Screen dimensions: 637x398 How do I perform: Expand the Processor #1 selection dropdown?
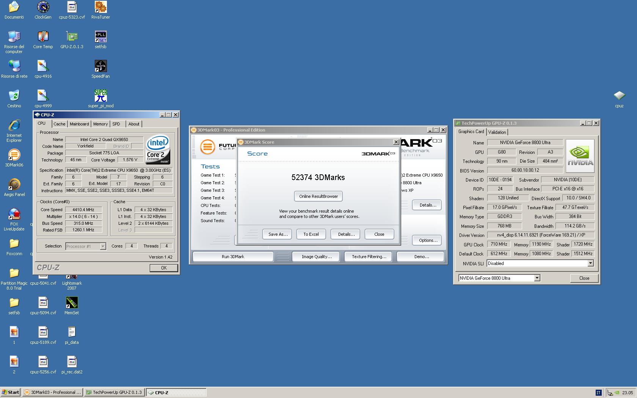coord(103,246)
